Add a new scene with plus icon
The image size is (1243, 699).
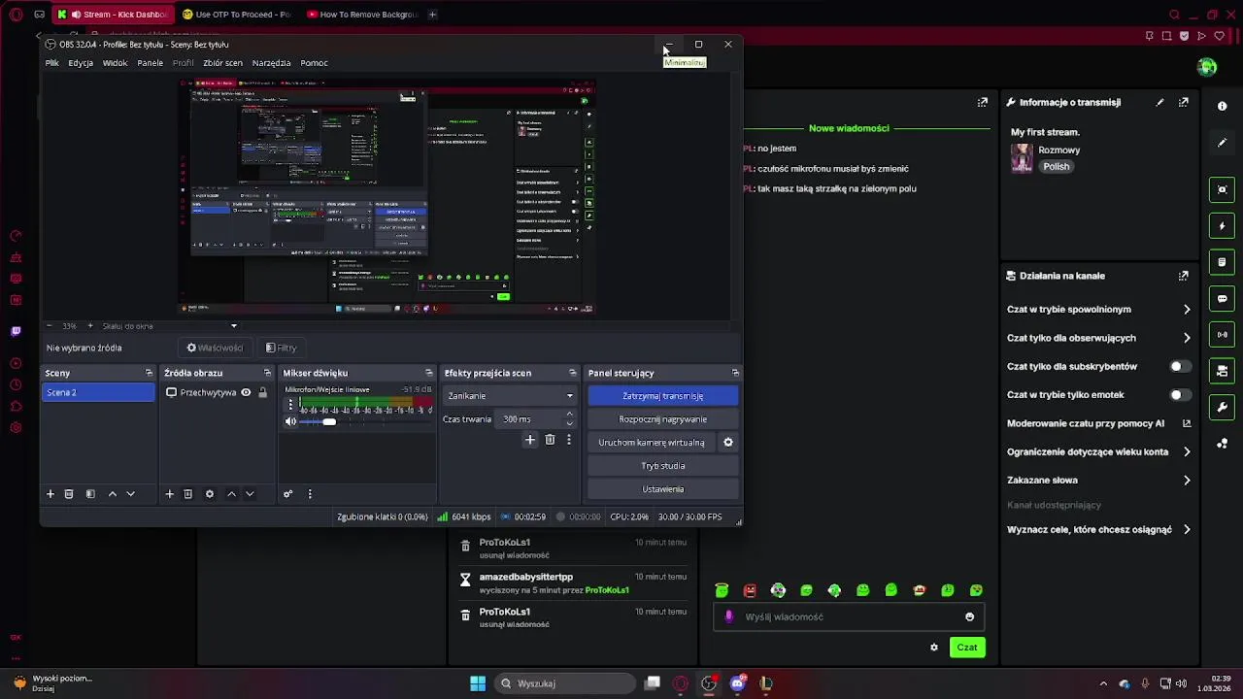[50, 494]
